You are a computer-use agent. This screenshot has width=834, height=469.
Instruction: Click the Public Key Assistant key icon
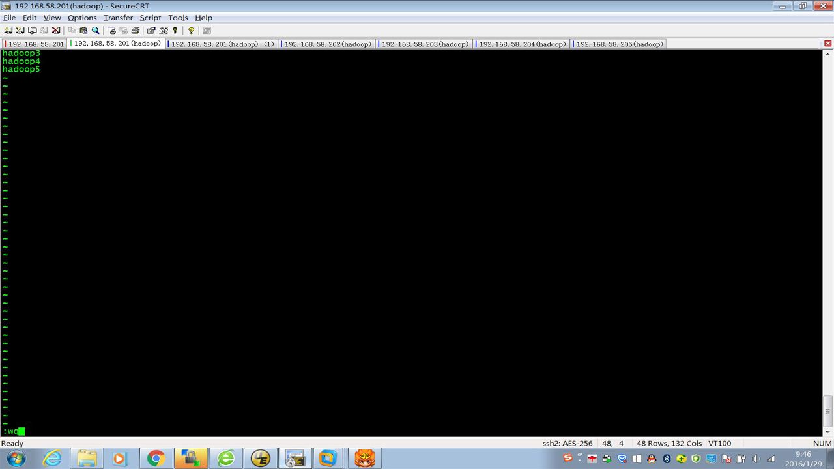coord(175,31)
